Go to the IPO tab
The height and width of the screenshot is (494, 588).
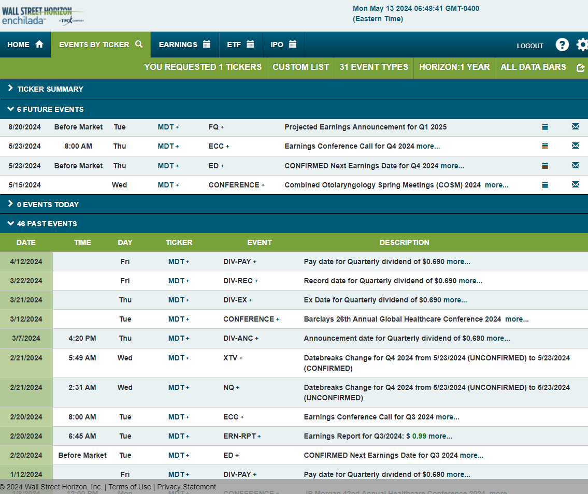coord(283,45)
